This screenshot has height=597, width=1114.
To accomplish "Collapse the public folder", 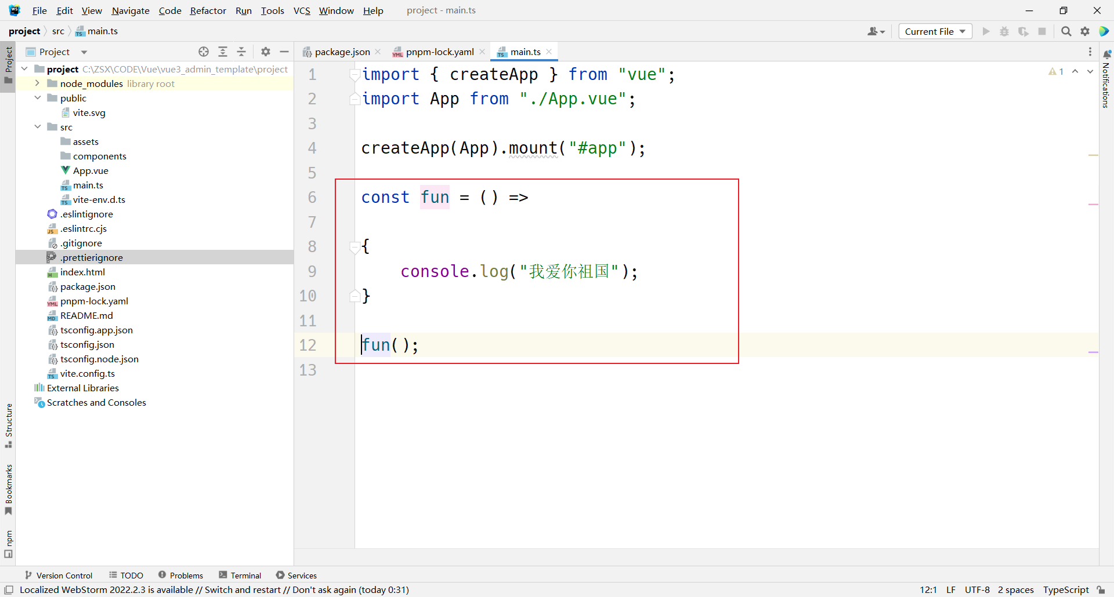I will coord(38,98).
